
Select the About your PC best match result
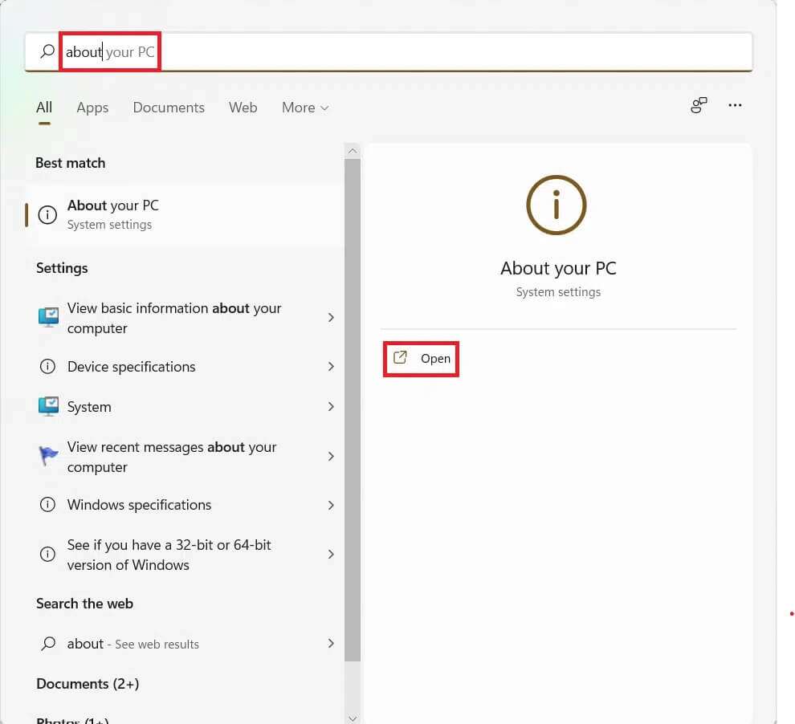click(x=184, y=215)
